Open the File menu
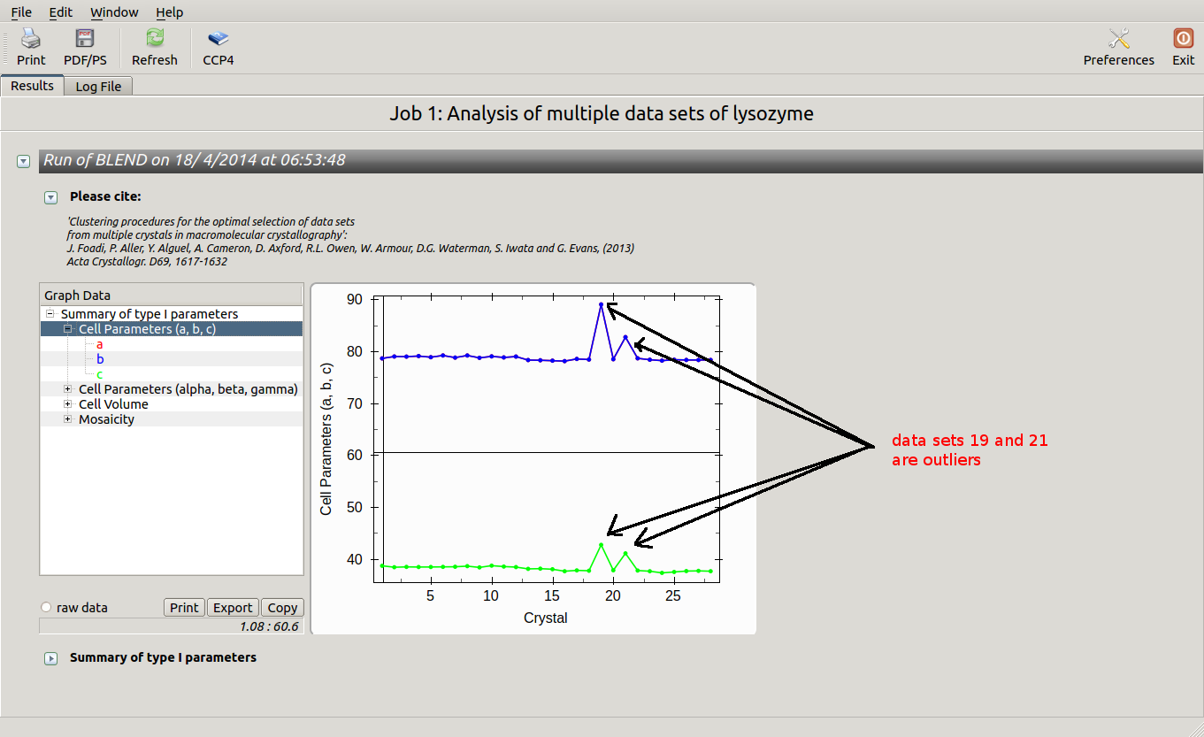Screen dimensions: 1204x737 (x=21, y=12)
